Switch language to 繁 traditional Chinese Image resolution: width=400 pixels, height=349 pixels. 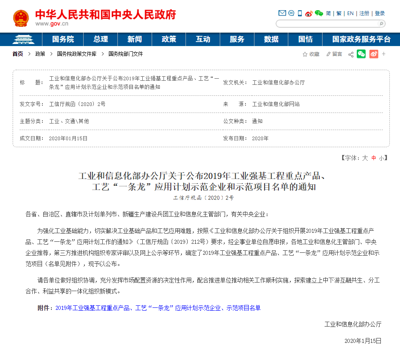tap(339, 13)
